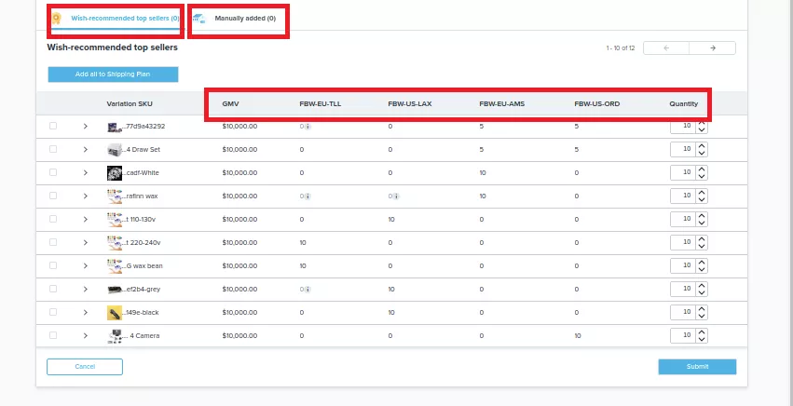
Task: Decrease quantity for 4 Camera row
Action: [x=702, y=339]
